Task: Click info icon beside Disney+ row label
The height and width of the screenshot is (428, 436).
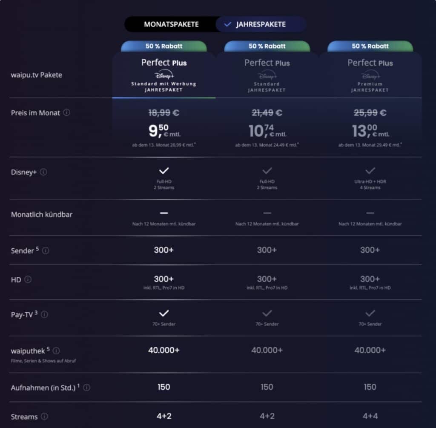Action: tap(43, 172)
